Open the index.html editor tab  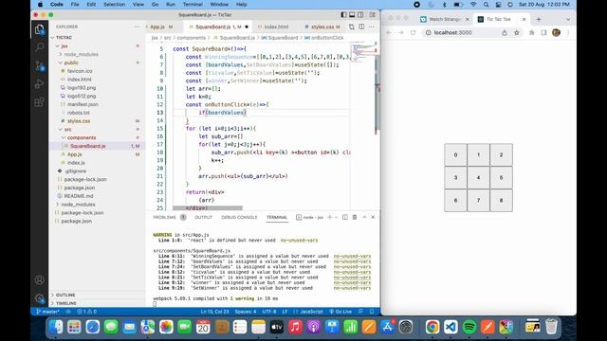276,27
